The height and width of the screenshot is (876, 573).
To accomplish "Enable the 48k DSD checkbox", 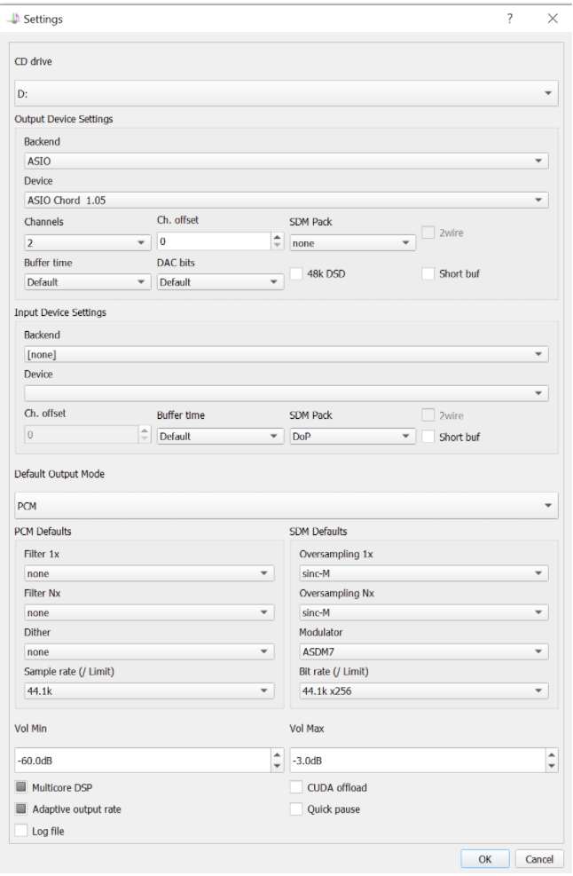I will [296, 273].
